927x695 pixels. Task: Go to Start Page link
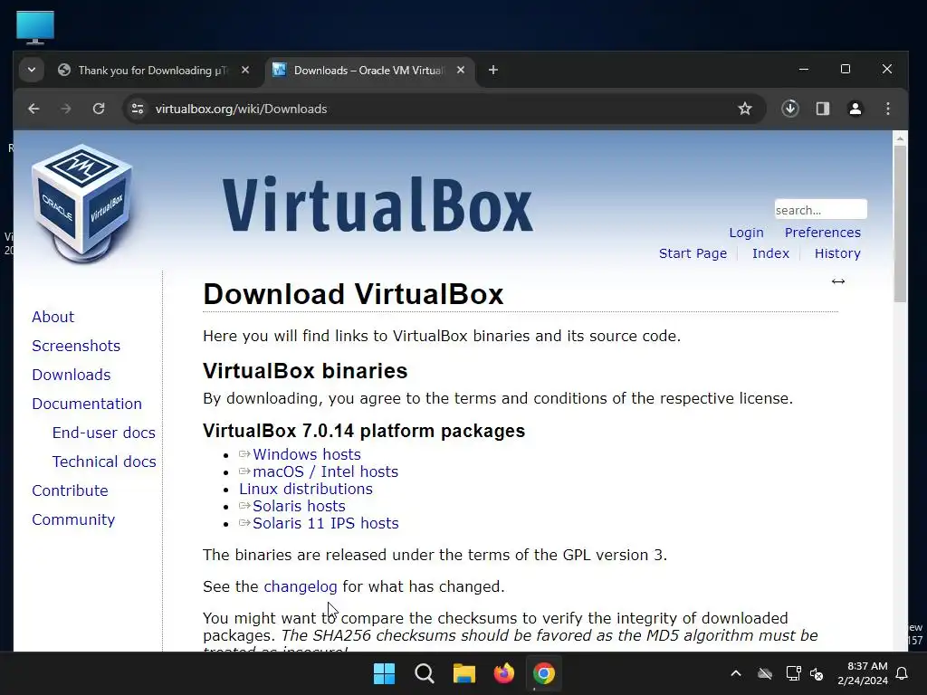click(693, 253)
